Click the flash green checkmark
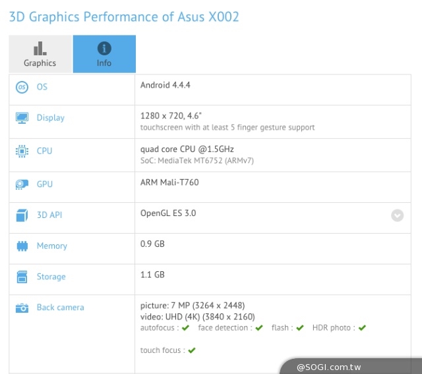422x374 pixels. pos(300,328)
